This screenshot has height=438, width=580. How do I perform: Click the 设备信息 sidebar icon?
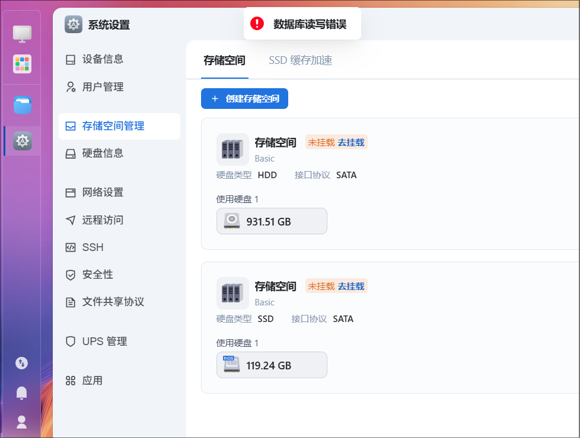[x=71, y=59]
